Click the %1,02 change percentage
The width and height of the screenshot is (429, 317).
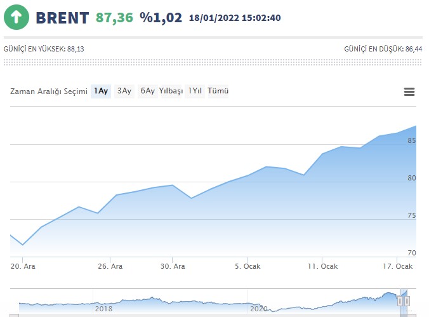[x=162, y=18]
